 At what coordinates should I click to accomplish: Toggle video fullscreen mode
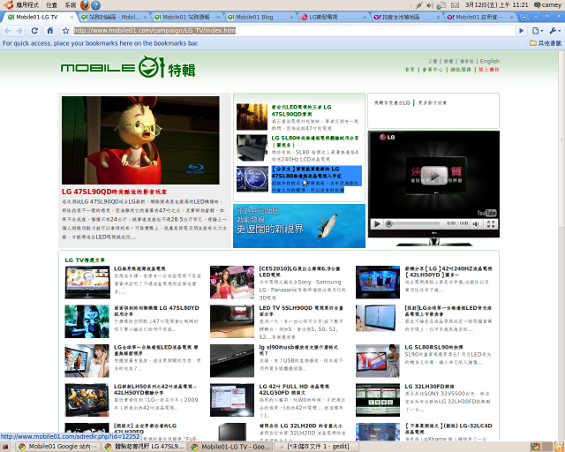pos(491,224)
